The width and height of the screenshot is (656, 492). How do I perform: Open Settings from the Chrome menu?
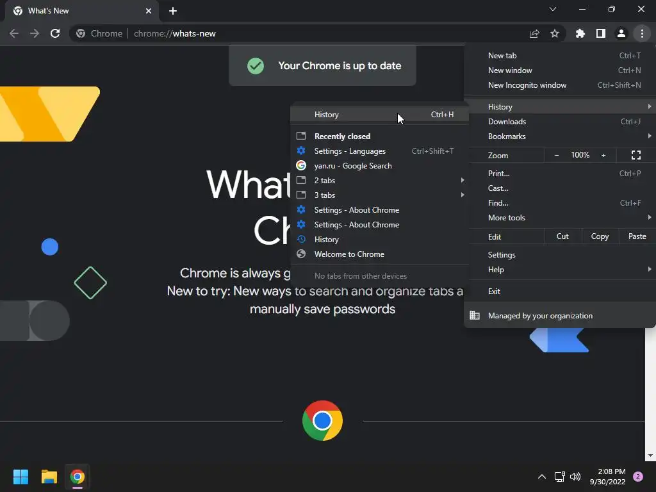pos(561,255)
